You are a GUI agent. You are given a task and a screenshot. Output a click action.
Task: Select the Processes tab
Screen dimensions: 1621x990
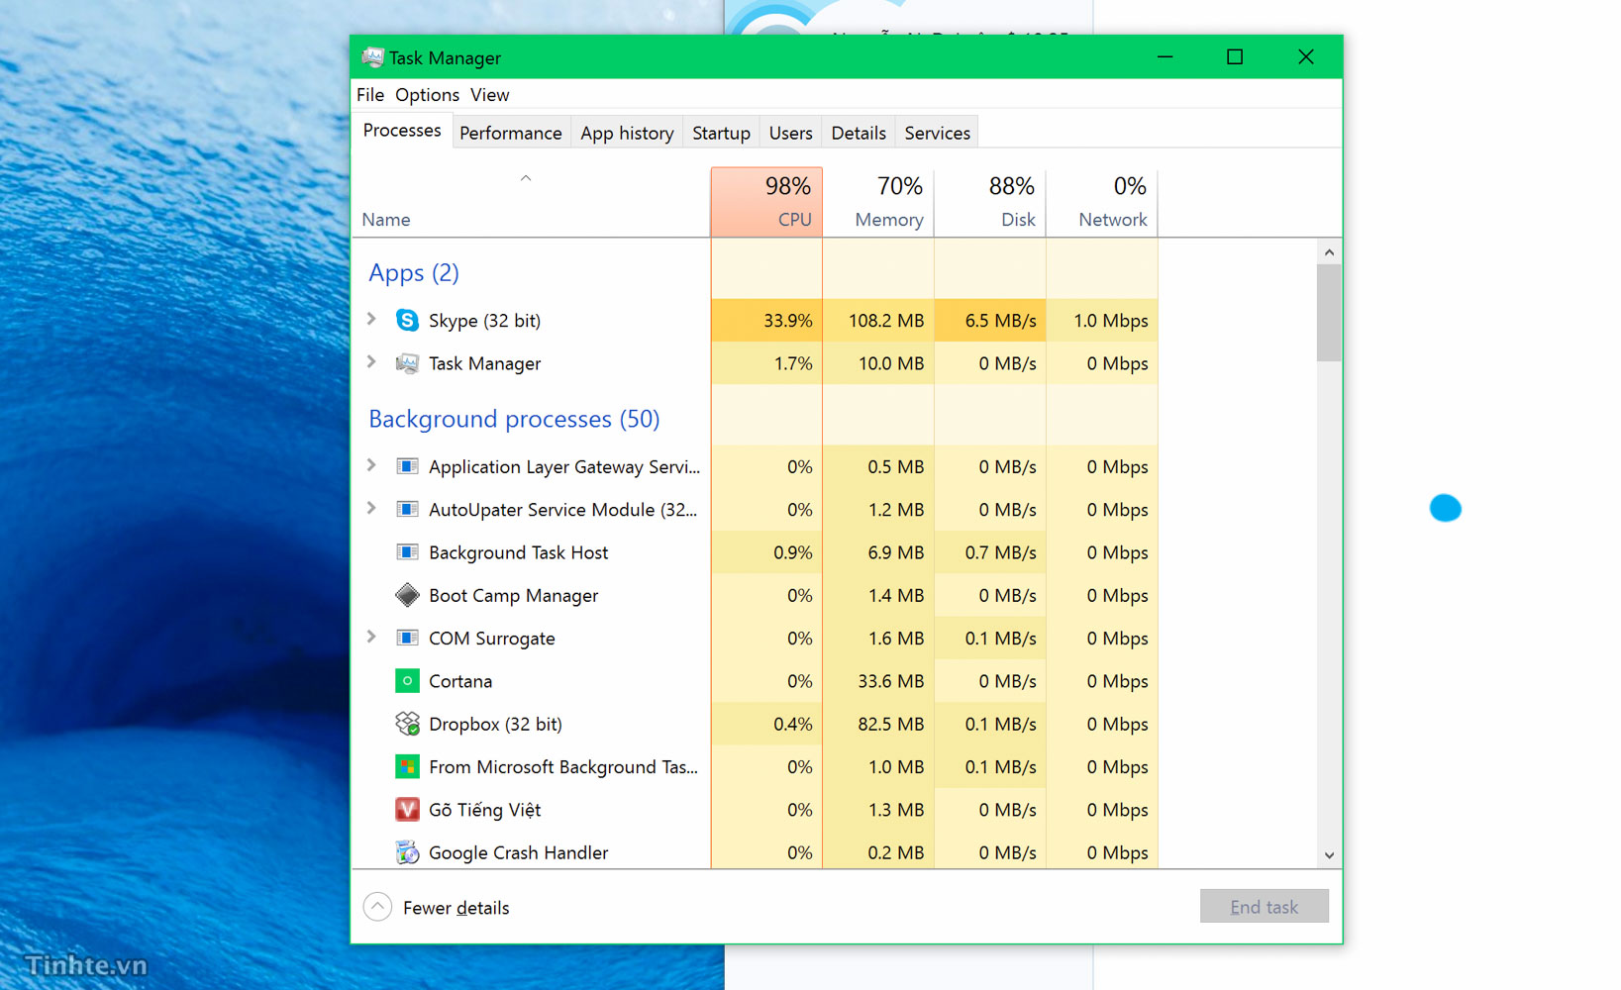tap(402, 131)
